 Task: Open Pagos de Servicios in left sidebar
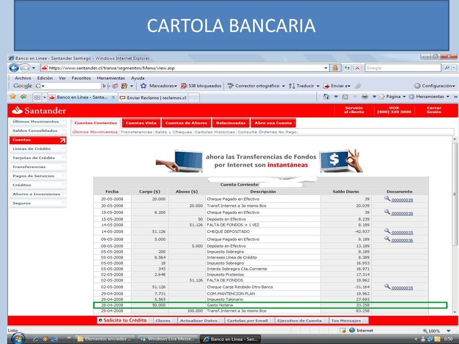tap(38, 176)
